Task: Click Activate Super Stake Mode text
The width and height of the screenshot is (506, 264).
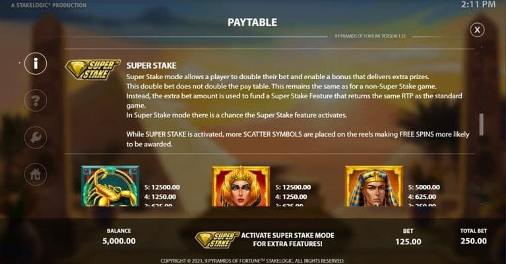Action: point(288,240)
